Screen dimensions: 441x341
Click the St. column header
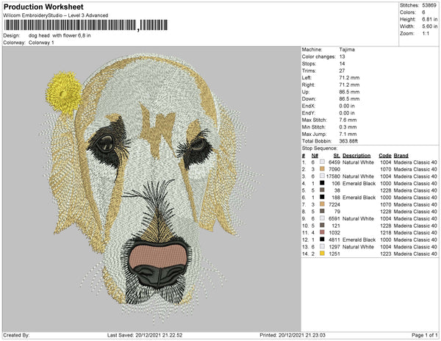pyautogui.click(x=337, y=156)
